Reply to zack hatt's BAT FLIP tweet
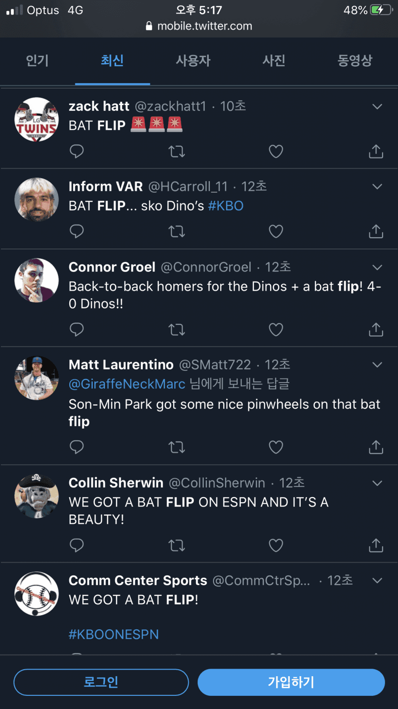This screenshot has height=709, width=398. [76, 151]
